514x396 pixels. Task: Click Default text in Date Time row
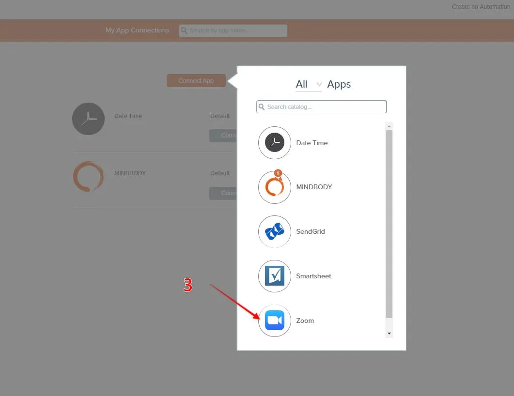[219, 116]
